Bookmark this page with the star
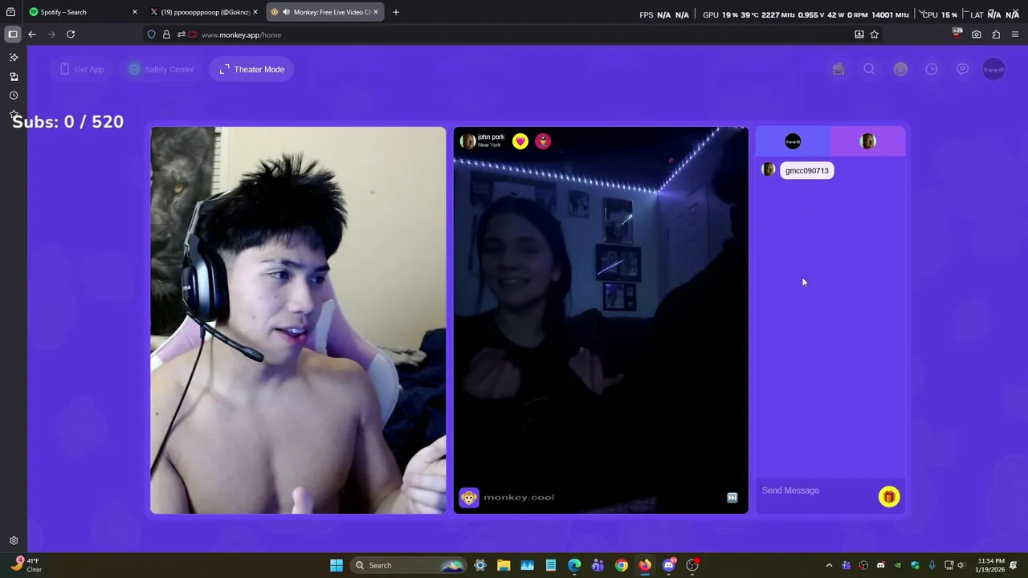The width and height of the screenshot is (1028, 578). tap(874, 35)
